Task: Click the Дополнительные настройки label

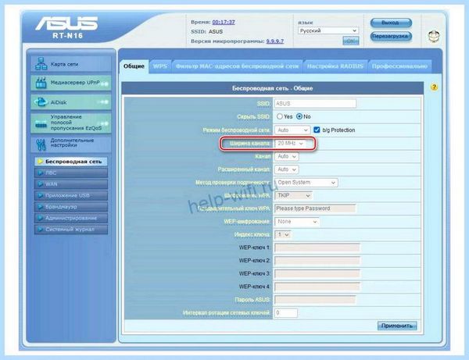Action: coord(72,143)
